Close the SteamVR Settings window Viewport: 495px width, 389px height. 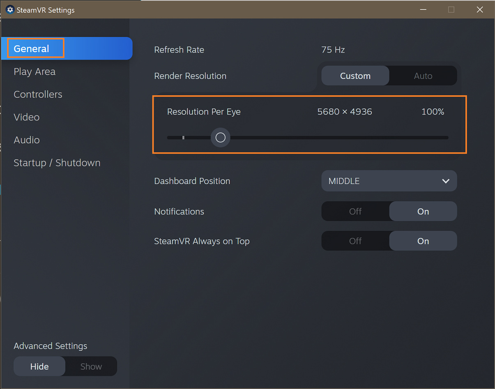[480, 10]
